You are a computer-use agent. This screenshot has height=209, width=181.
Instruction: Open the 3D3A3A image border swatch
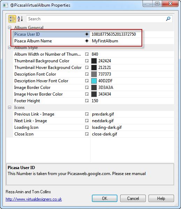(x=94, y=88)
